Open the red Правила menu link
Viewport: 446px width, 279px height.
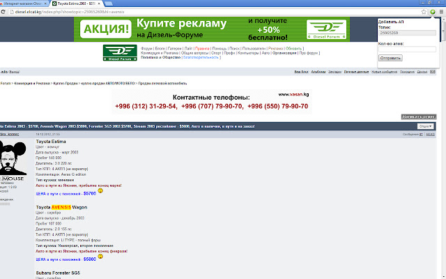[x=202, y=49]
